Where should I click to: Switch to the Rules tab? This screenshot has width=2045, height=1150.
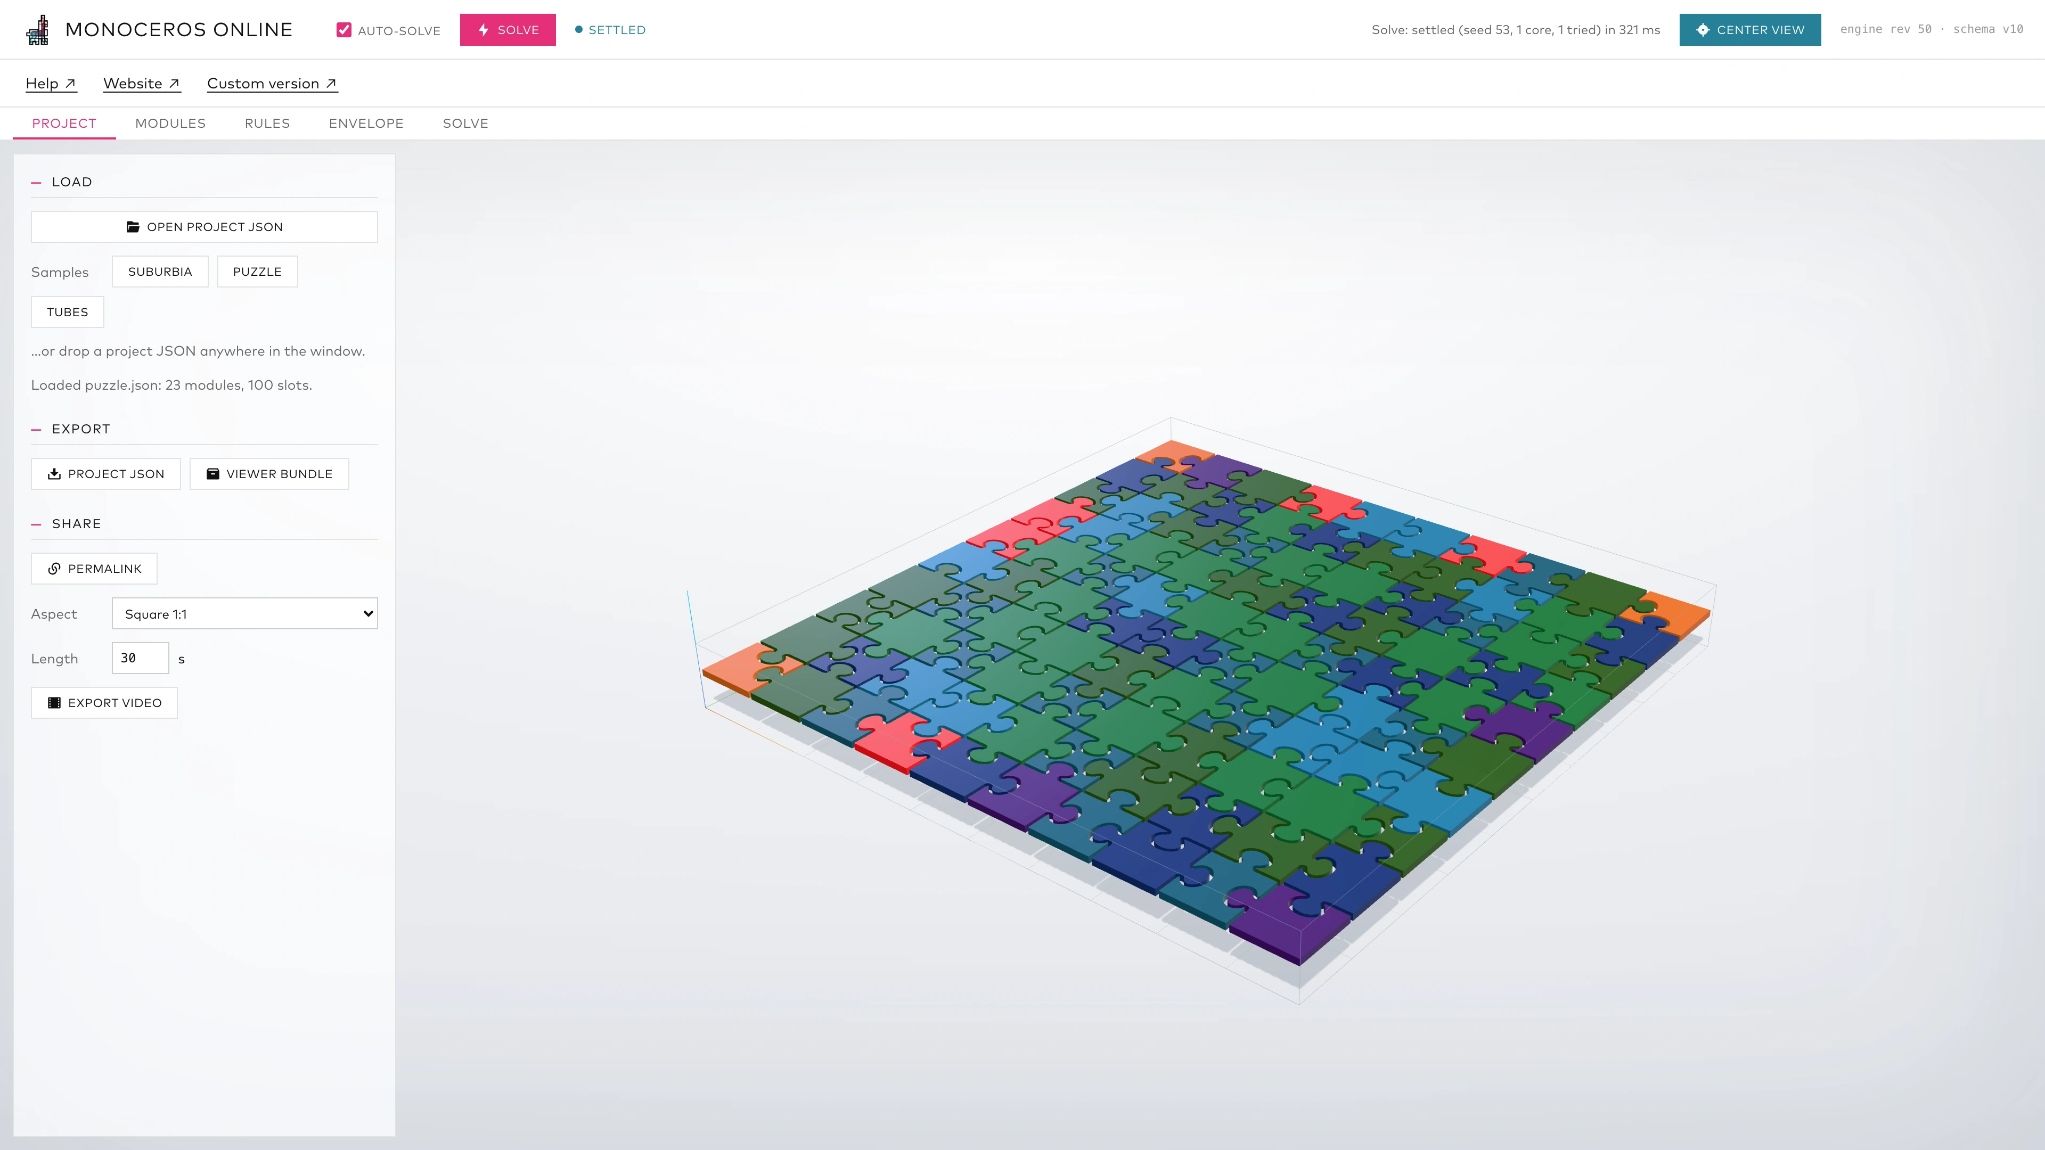tap(267, 123)
